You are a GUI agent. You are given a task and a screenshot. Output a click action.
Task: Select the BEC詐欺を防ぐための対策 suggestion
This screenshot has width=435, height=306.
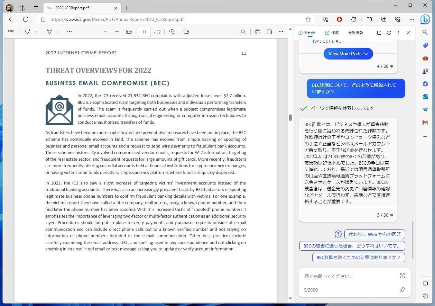click(x=358, y=257)
